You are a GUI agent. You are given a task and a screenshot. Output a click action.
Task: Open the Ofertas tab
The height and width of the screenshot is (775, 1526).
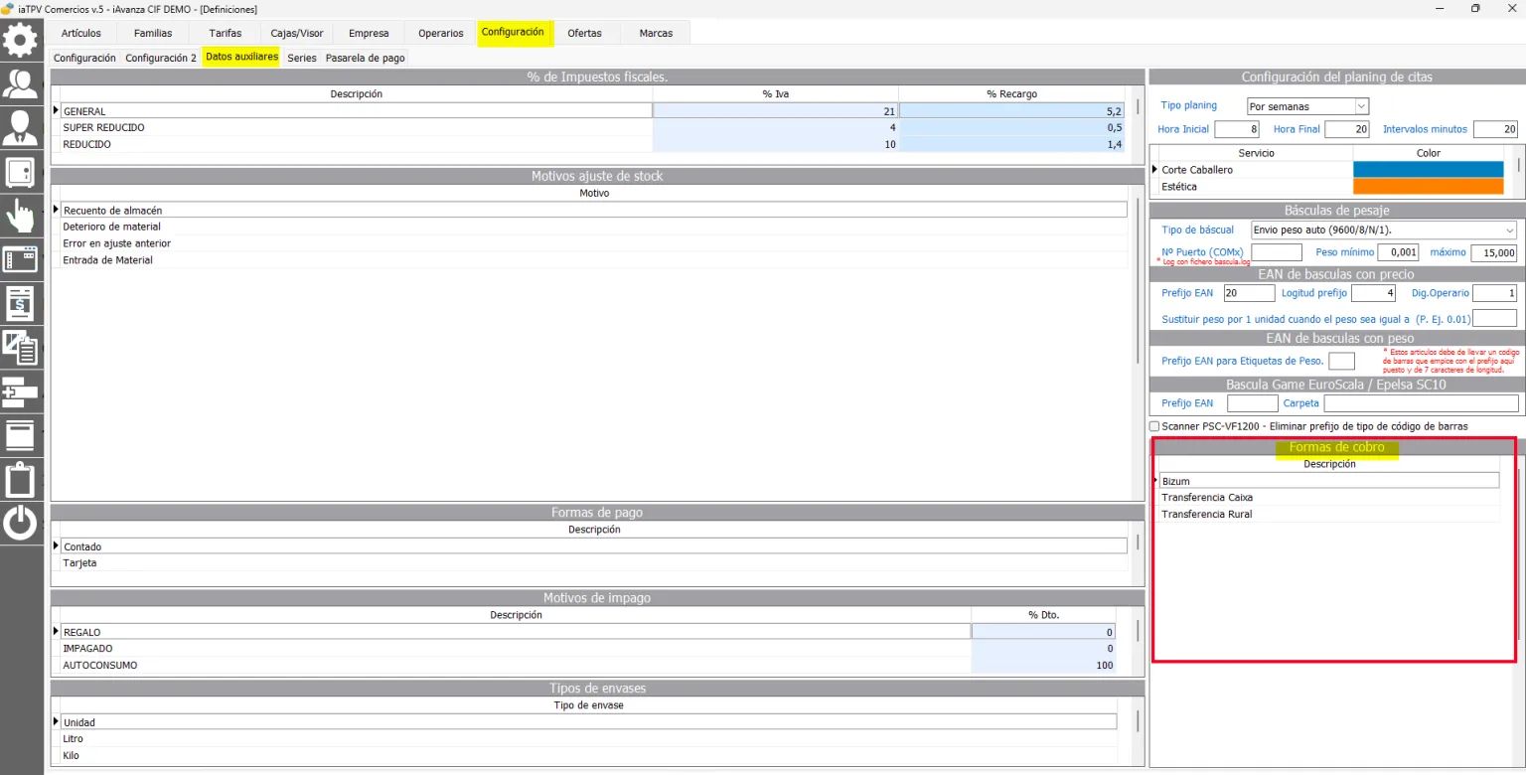tap(584, 33)
